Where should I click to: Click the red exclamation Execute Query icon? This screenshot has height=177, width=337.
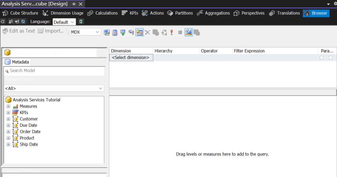171,32
